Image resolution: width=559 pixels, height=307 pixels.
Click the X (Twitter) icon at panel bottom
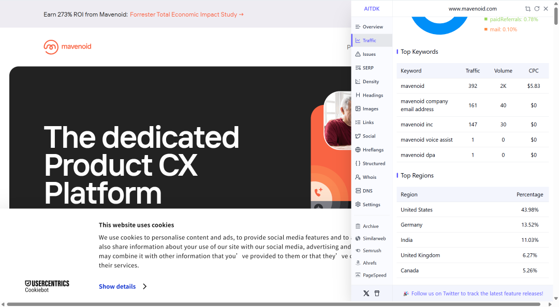366,294
